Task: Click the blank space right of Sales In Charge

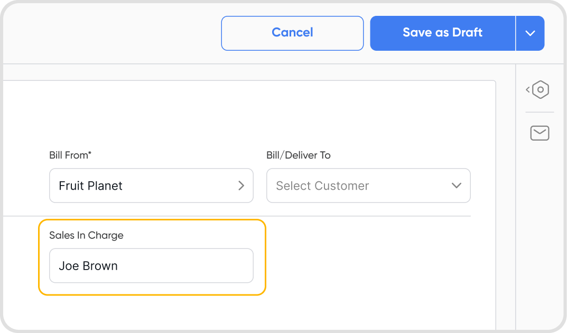Action: 370,259
